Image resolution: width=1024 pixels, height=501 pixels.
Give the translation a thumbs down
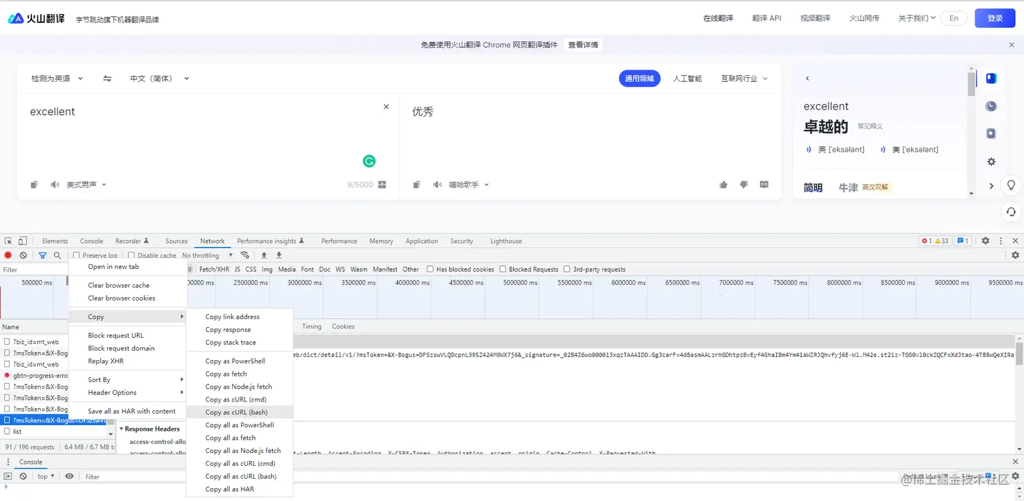click(x=744, y=185)
